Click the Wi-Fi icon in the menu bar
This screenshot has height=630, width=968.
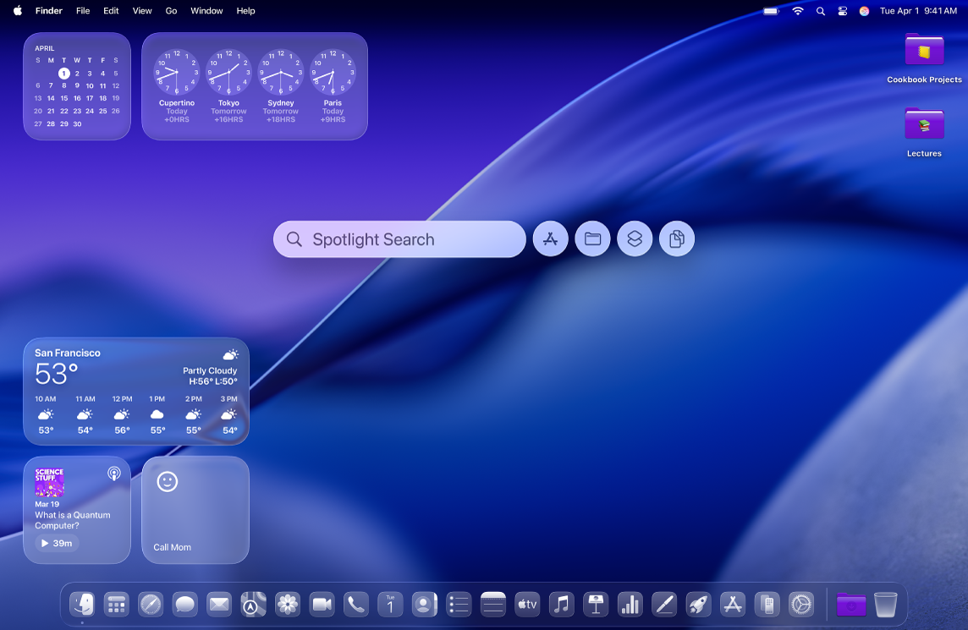click(798, 11)
